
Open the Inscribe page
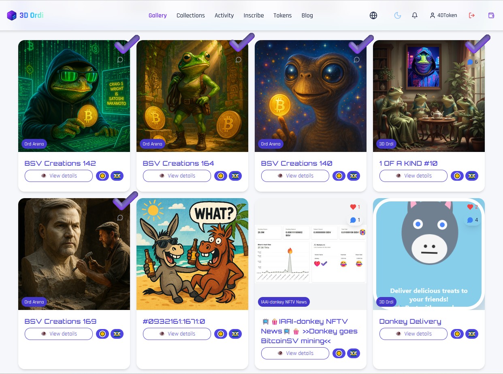[x=254, y=15]
